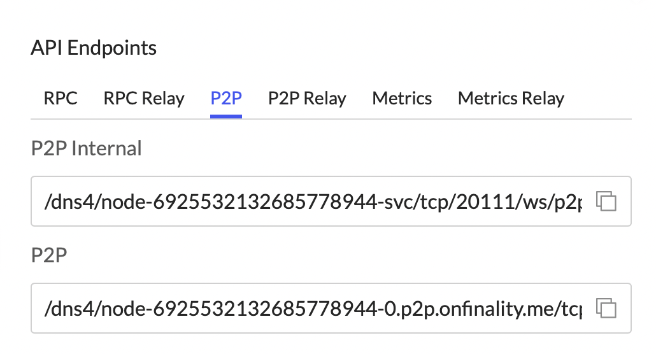Click the P2P Internal field label

point(86,148)
